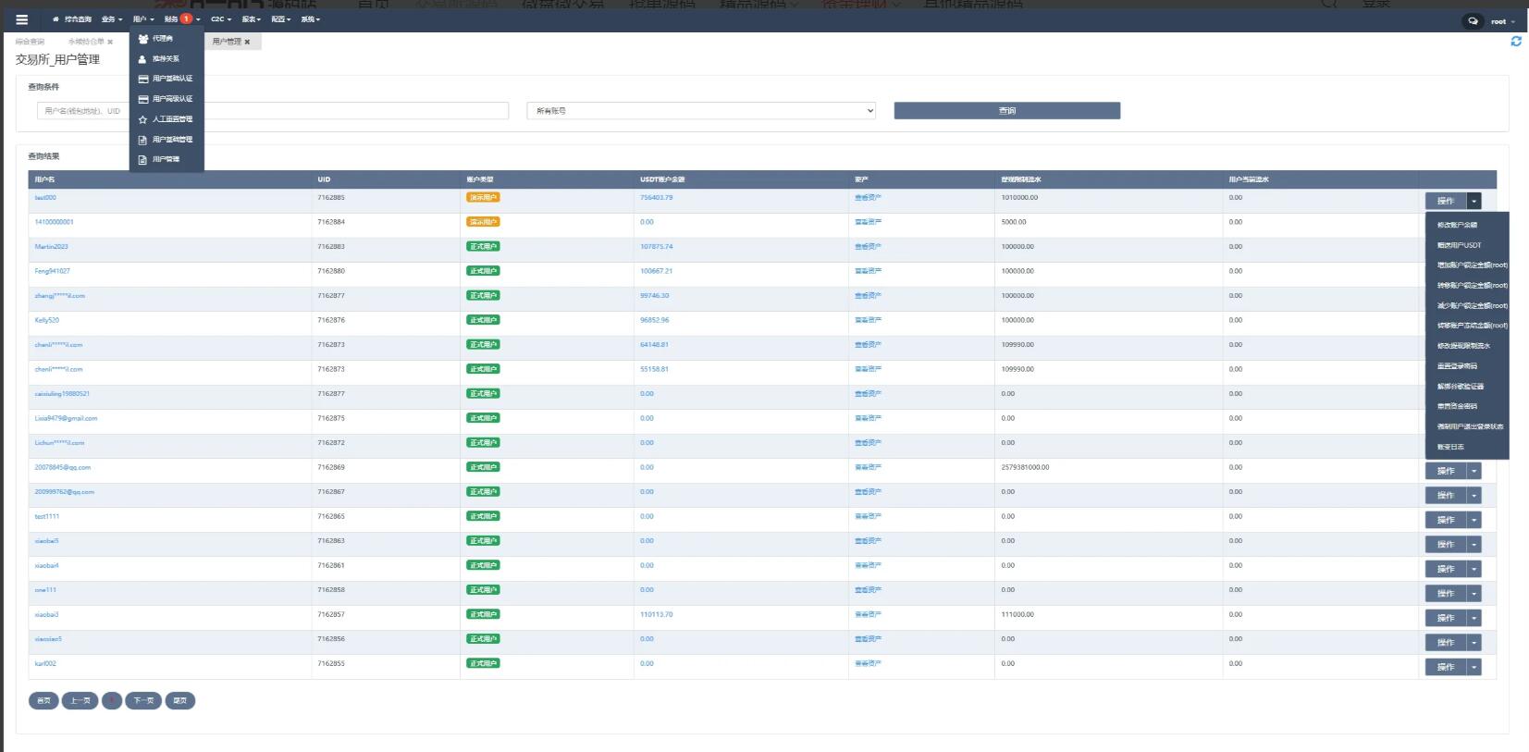Close the 永续持仓单 tab
Image resolution: width=1529 pixels, height=752 pixels.
pos(110,42)
